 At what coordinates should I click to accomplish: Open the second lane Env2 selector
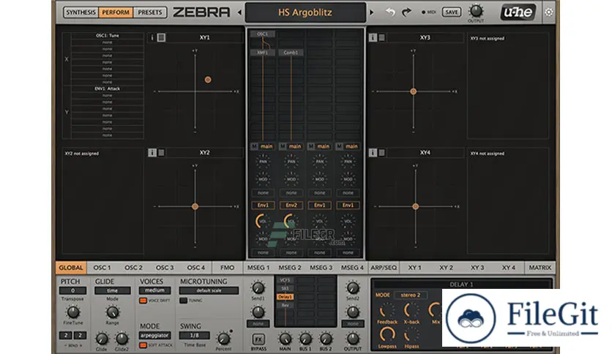pyautogui.click(x=291, y=205)
